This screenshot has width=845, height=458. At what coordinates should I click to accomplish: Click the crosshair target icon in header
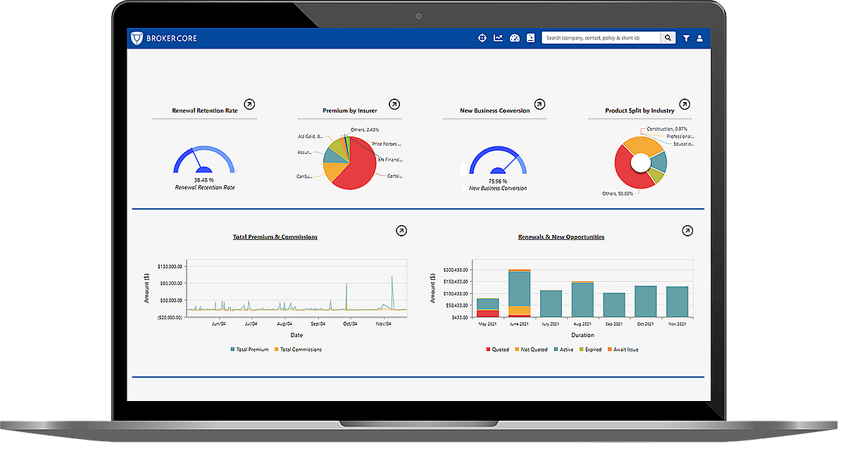point(482,38)
